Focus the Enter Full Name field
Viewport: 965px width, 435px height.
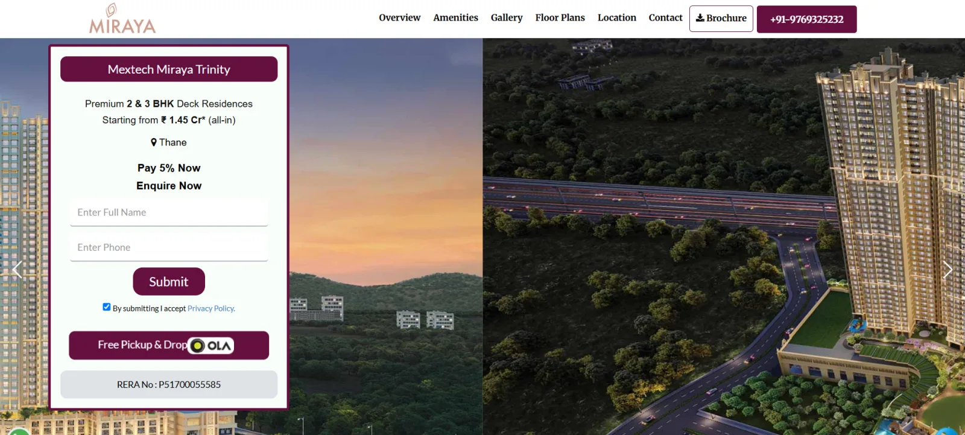pyautogui.click(x=169, y=212)
